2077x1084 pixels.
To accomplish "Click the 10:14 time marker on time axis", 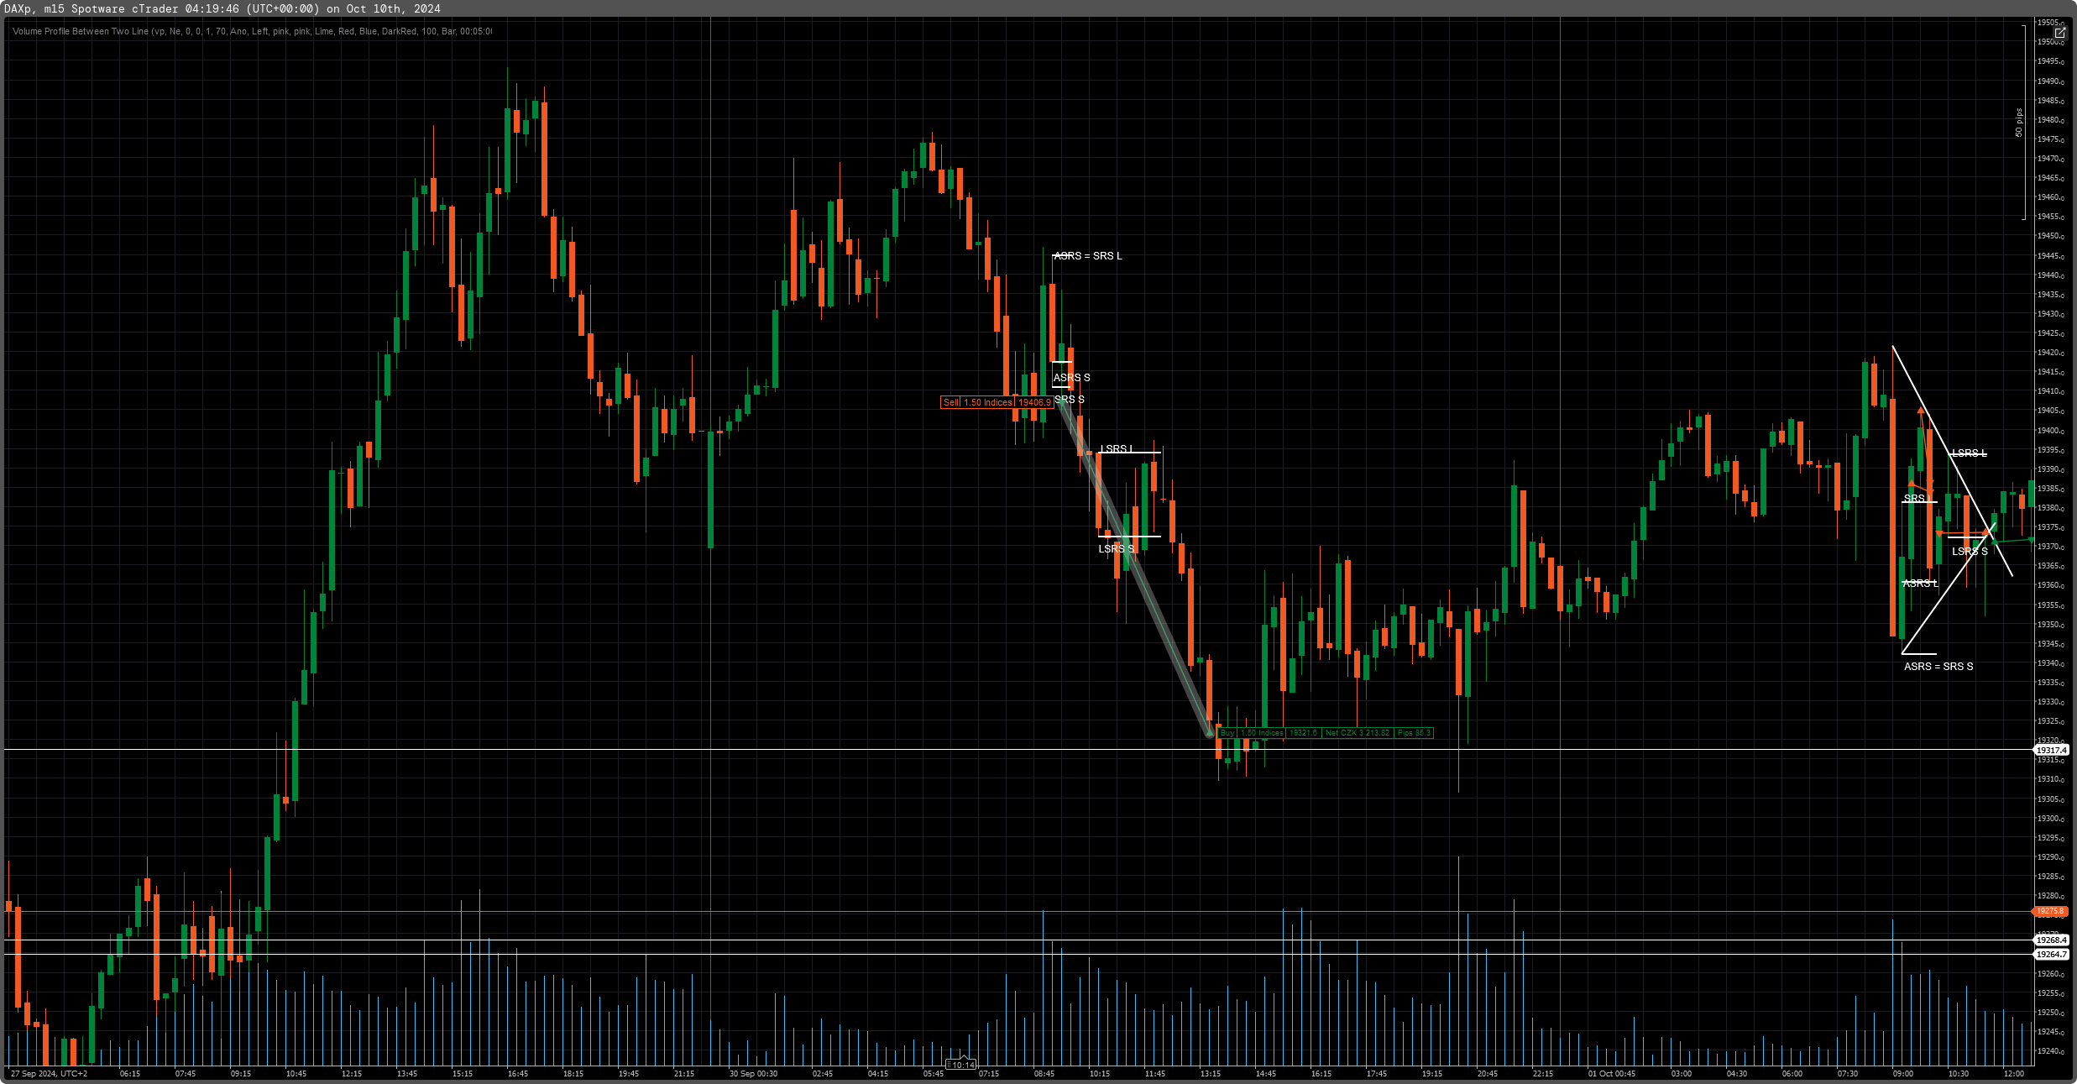I will pyautogui.click(x=962, y=1065).
